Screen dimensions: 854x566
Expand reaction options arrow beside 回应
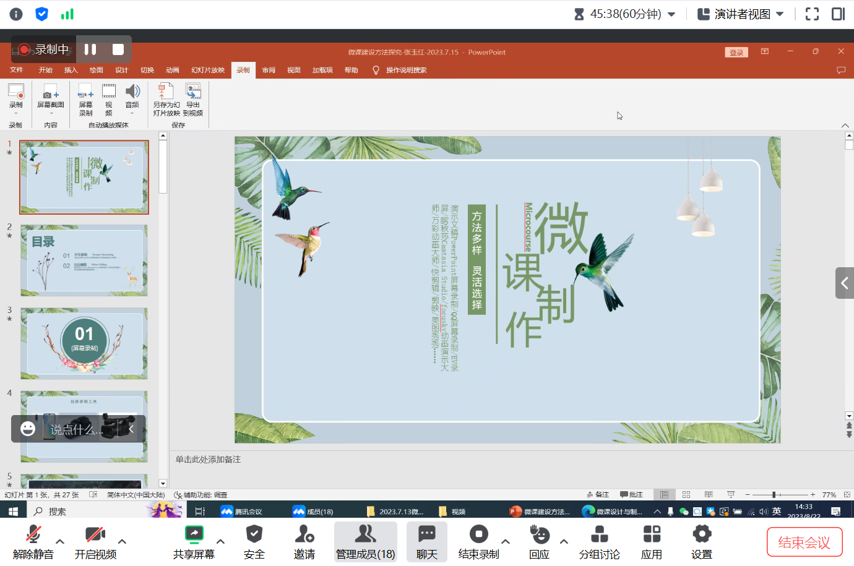(x=564, y=541)
